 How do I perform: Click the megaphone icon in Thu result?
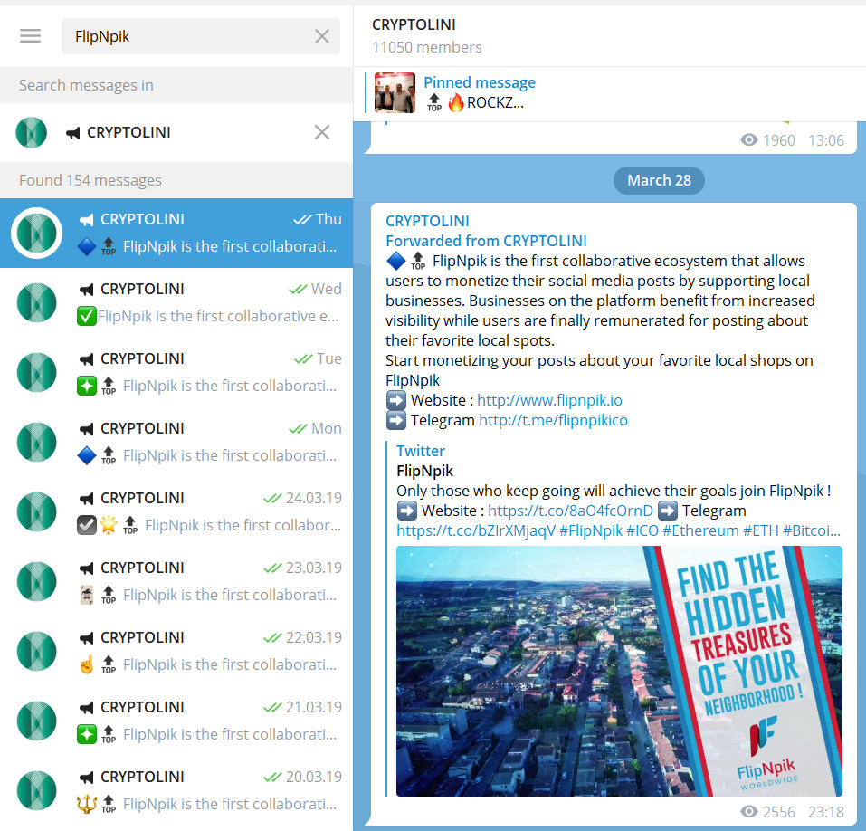87,220
